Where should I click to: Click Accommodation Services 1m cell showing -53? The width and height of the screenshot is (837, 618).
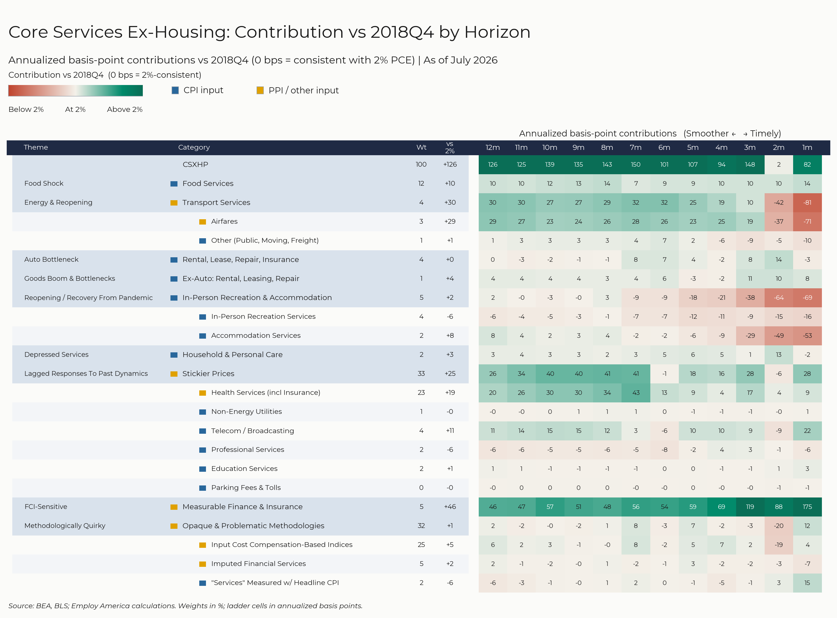(x=807, y=336)
